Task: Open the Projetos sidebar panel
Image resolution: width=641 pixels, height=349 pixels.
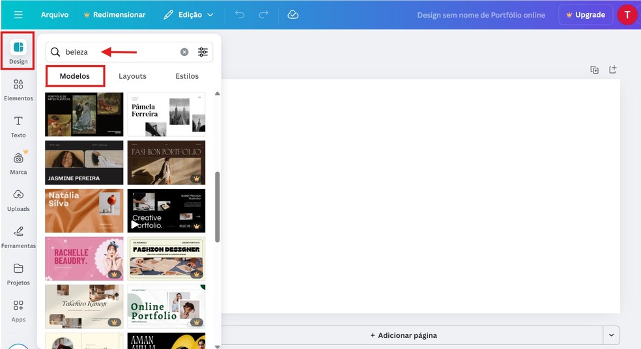Action: 18,274
